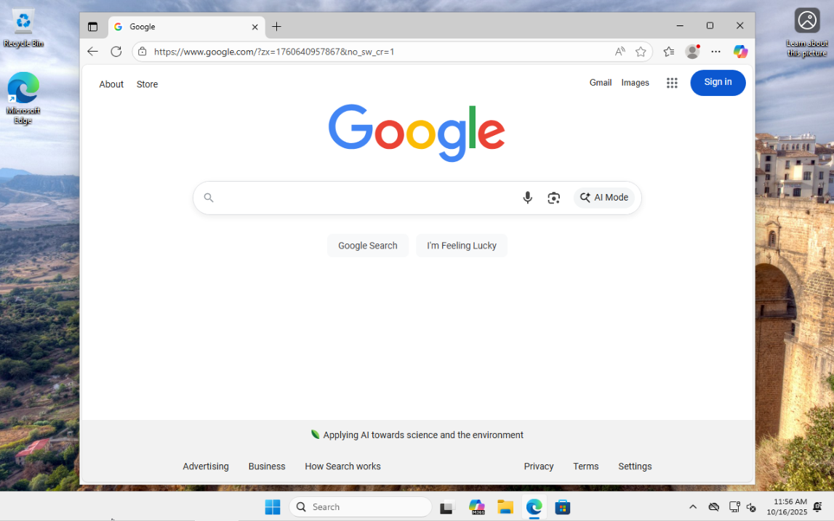Click the microphone voice search icon

coord(527,198)
